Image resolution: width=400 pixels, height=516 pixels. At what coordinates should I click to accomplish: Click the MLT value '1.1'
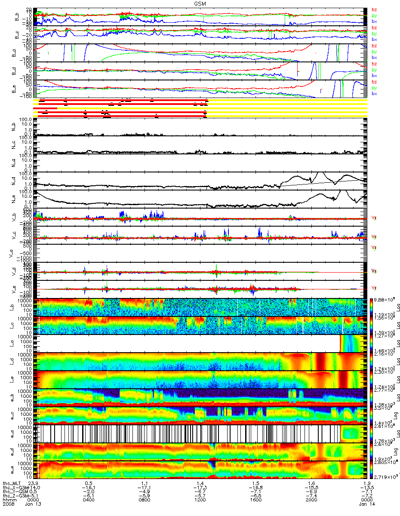[x=144, y=483]
